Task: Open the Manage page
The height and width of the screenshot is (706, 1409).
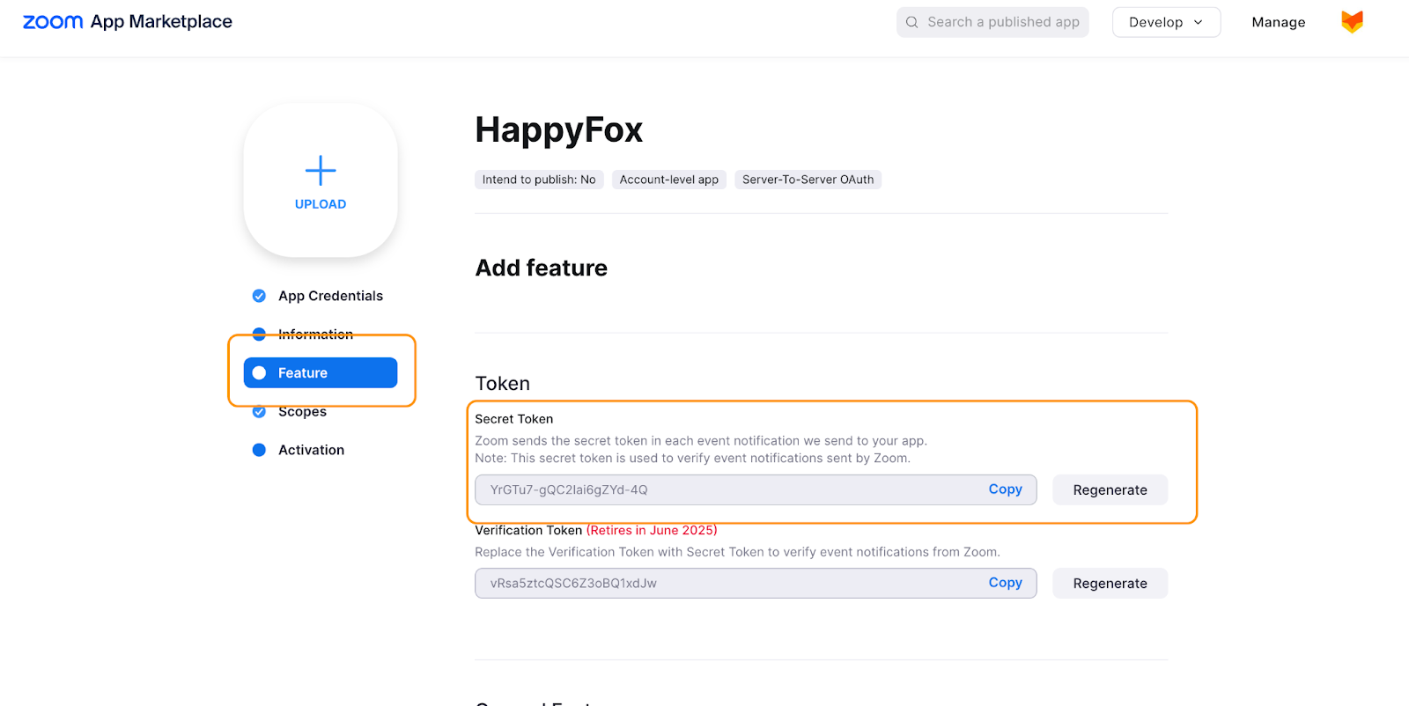Action: coord(1279,22)
